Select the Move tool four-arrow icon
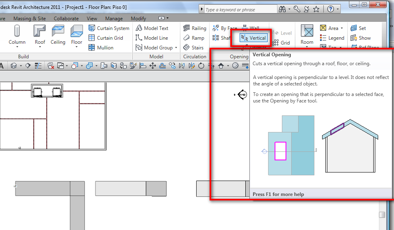Screen dimensions: 394x230 (153, 66)
